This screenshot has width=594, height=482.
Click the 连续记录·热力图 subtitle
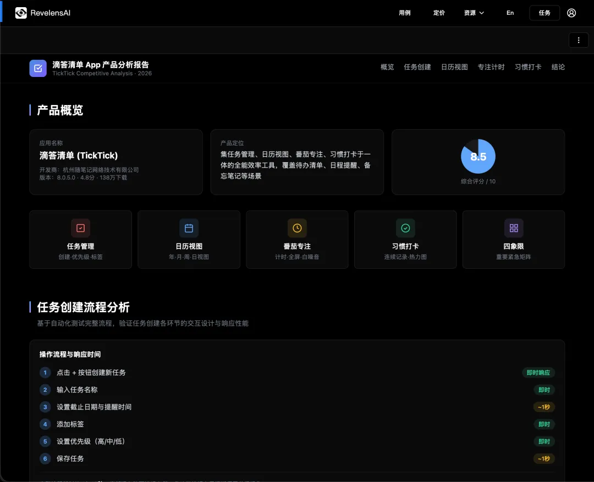(x=405, y=257)
